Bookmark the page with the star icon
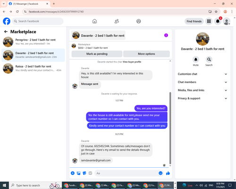Viewport: 236px width, 189px height. pos(216,11)
